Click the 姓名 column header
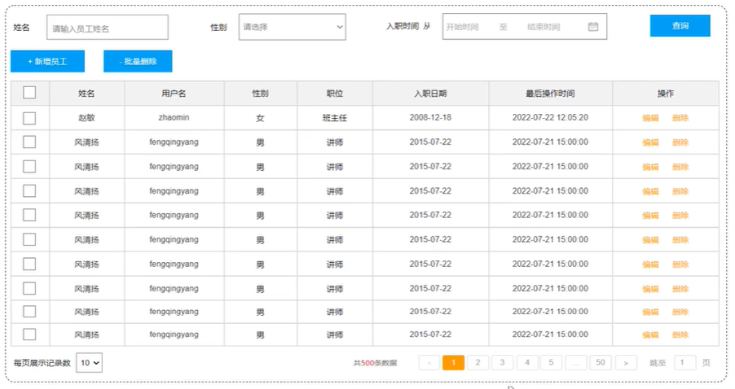 [x=86, y=94]
